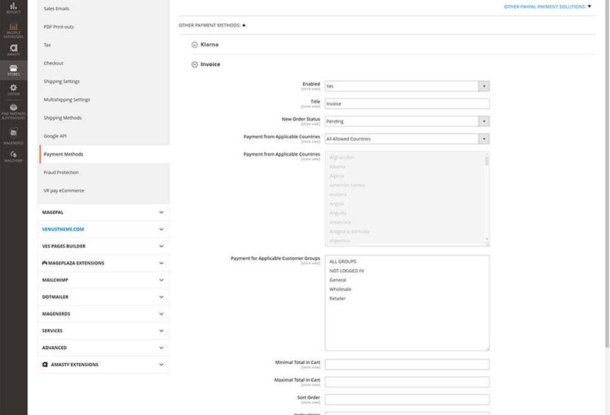Select NOT LOGGED IN customer group
The image size is (610, 415).
pyautogui.click(x=346, y=270)
